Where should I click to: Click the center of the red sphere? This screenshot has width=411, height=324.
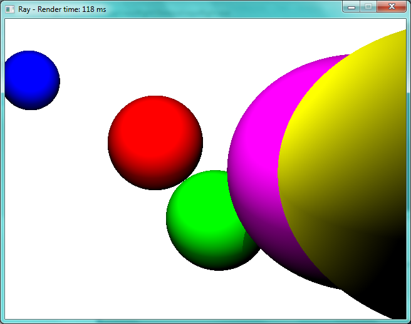pyautogui.click(x=155, y=141)
